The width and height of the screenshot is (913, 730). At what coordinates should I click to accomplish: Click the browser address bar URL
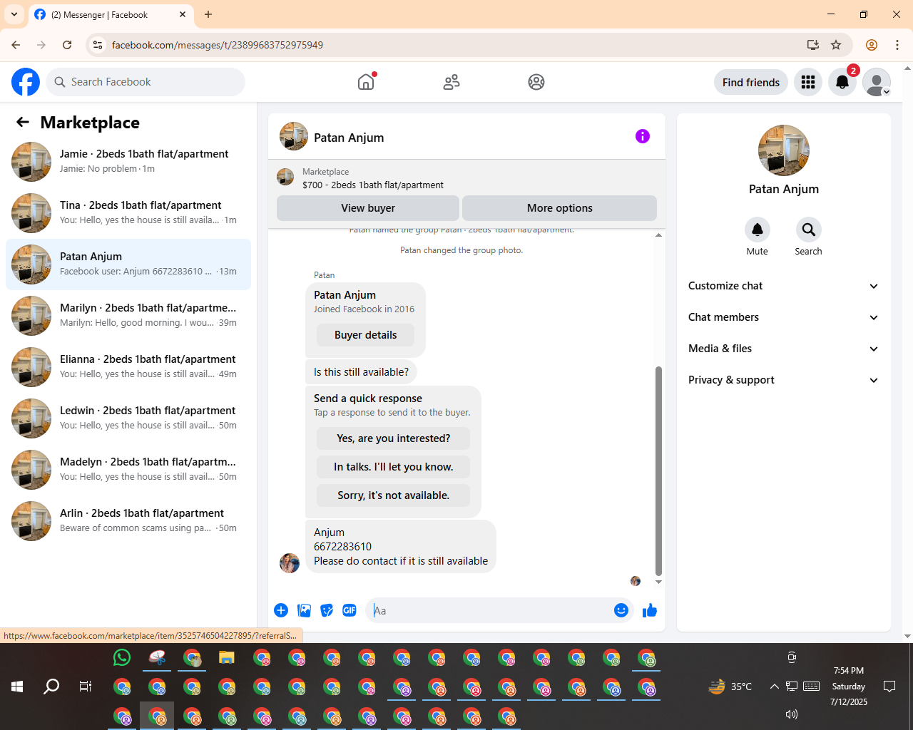click(218, 45)
